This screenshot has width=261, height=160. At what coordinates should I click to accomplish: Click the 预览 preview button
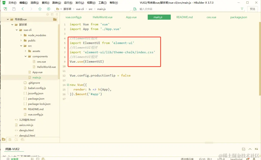pos(252,9)
